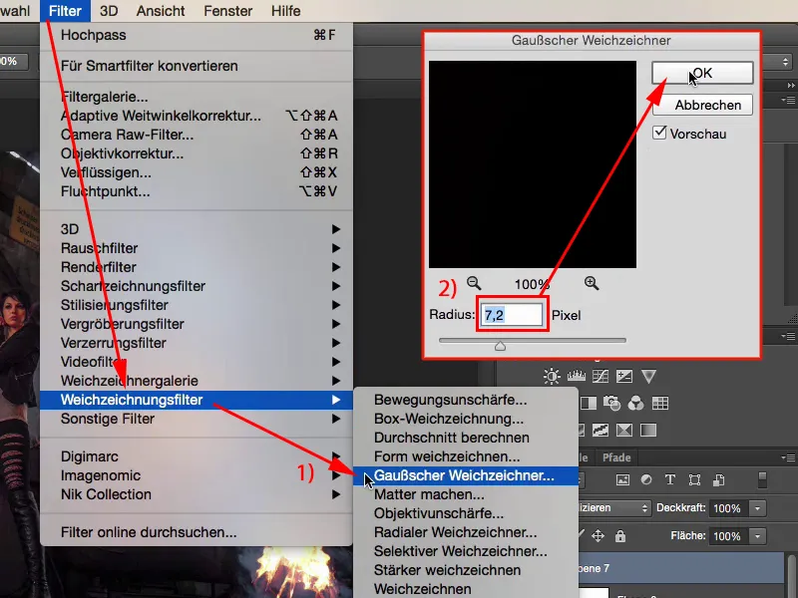798x598 pixels.
Task: Filter layers by type T icon
Action: point(670,480)
